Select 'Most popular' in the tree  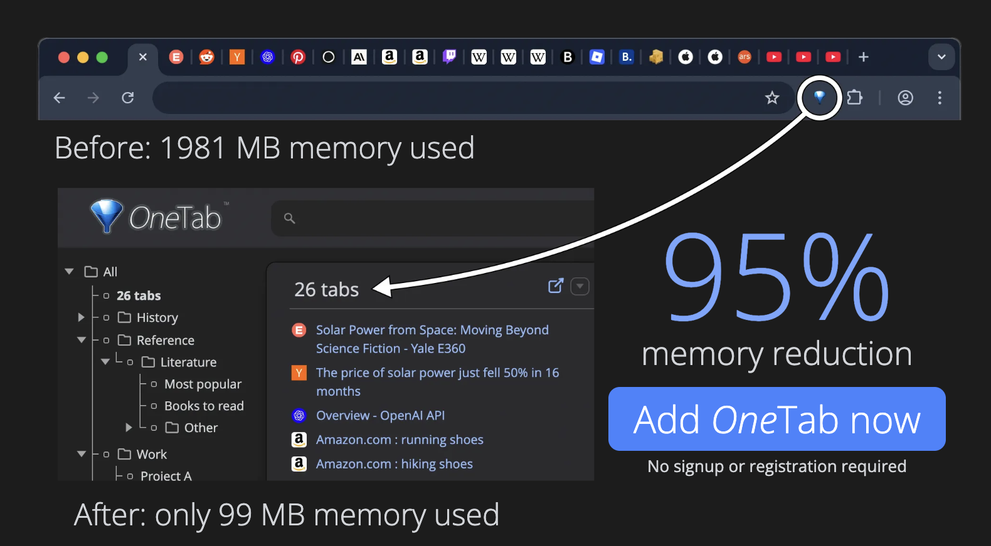tap(203, 384)
